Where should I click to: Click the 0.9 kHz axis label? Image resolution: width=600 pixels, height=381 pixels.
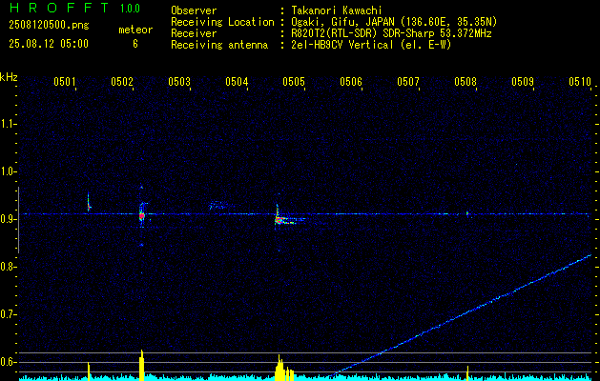tap(8, 219)
